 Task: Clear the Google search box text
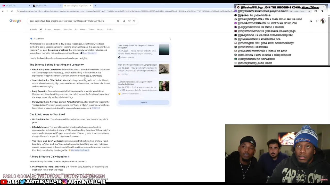[x=118, y=21]
